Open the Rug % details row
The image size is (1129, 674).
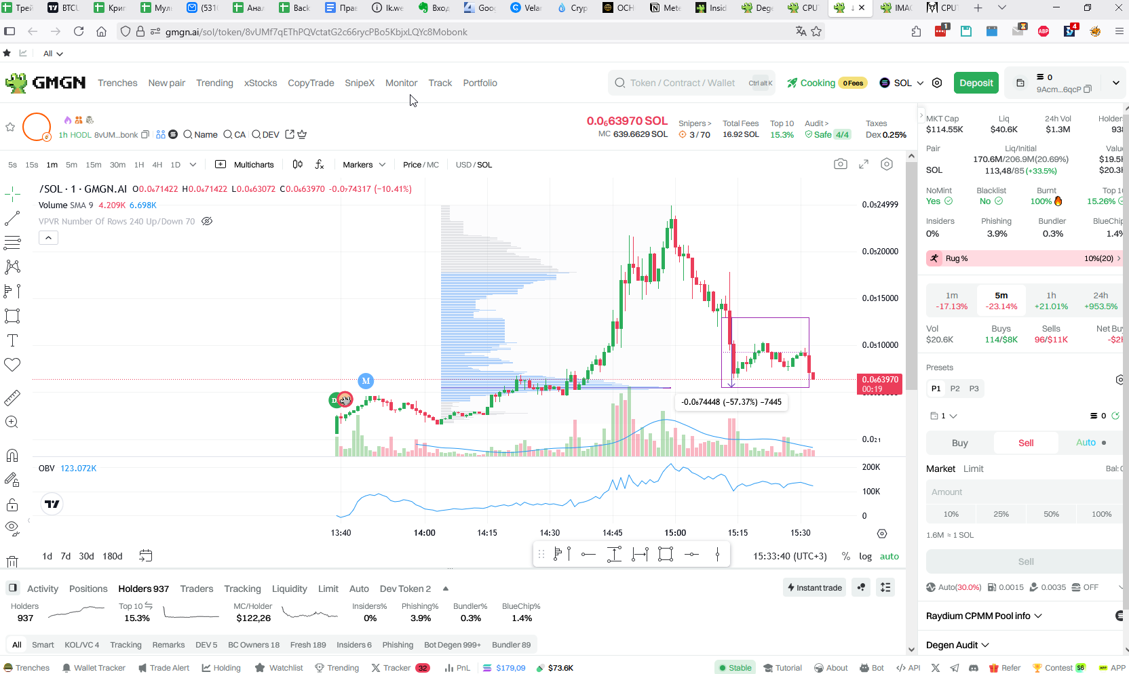1024,258
